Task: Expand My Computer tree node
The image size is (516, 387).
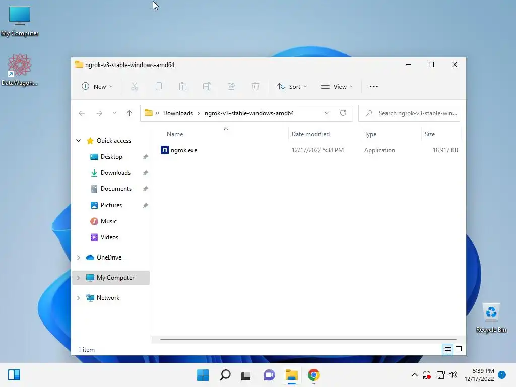Action: pyautogui.click(x=78, y=278)
